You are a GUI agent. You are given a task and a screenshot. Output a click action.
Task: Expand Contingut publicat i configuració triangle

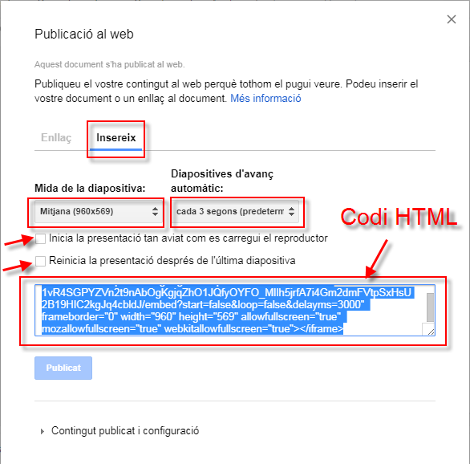43,431
